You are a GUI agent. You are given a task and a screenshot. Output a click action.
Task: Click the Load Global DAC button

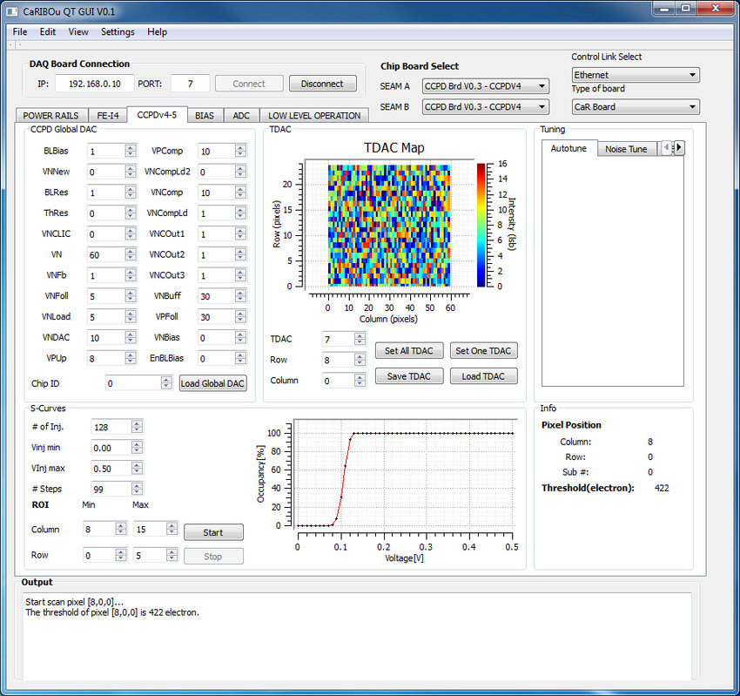tap(212, 383)
